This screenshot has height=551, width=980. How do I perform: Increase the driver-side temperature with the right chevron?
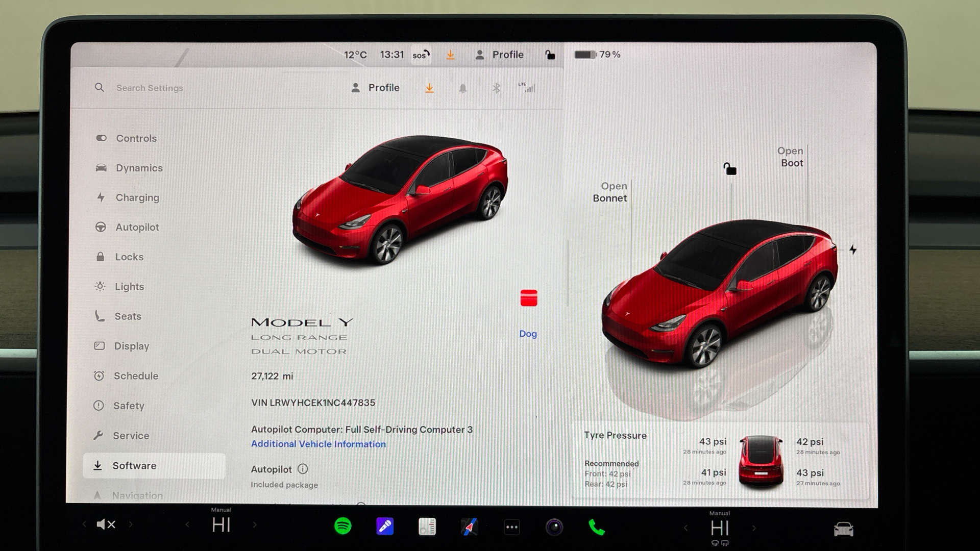point(255,524)
